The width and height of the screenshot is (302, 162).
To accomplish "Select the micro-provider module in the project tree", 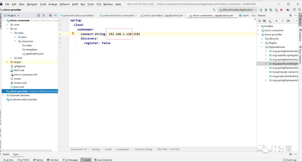I will click(30, 91).
